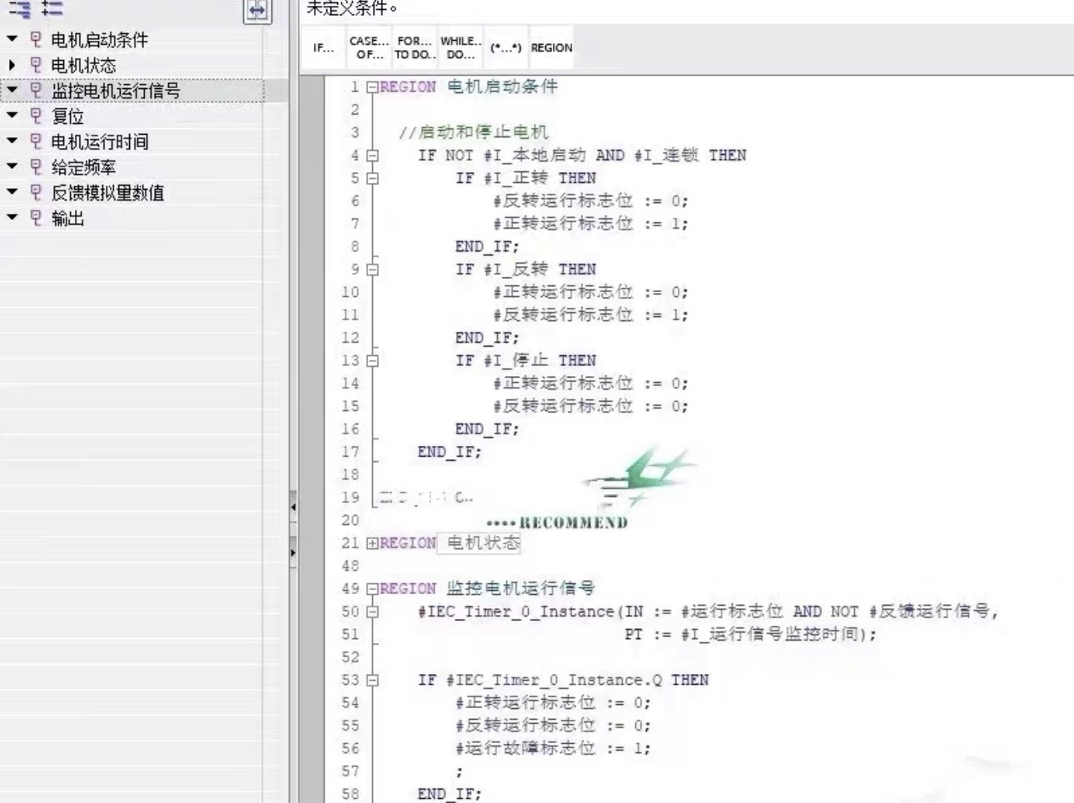
Task: Collapse REGION 监控电机运行信号 on line 49
Action: [372, 588]
